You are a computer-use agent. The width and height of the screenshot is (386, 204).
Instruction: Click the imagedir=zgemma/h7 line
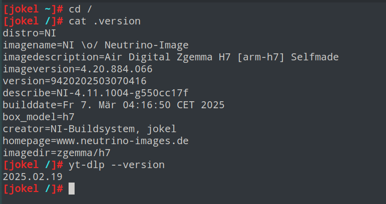click(57, 153)
